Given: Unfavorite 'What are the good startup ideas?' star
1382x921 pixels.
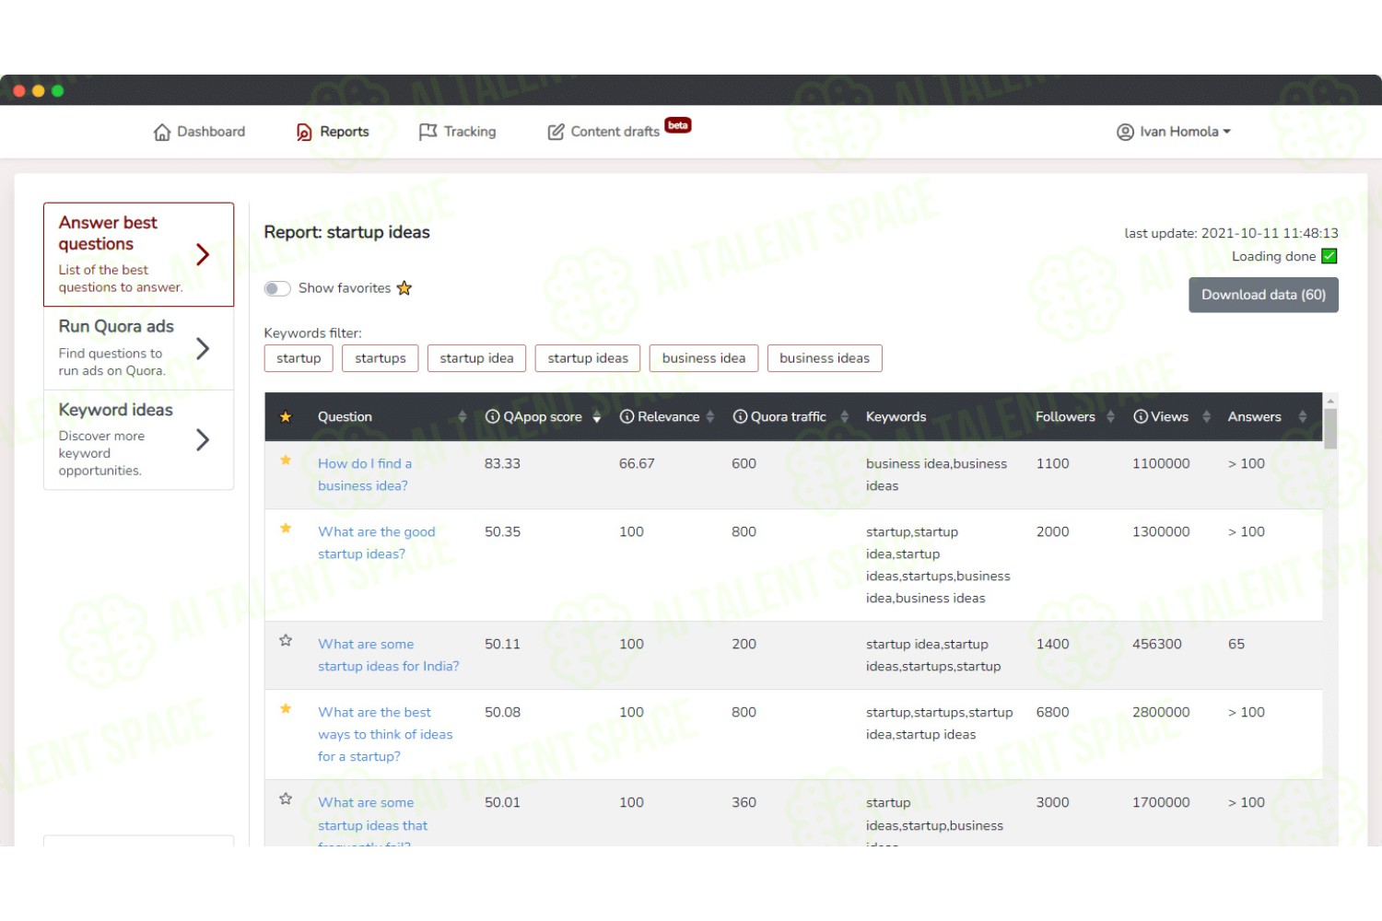Looking at the screenshot, I should point(286,528).
